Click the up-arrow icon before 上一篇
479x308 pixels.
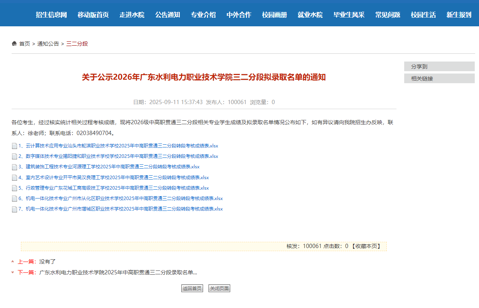(x=13, y=262)
